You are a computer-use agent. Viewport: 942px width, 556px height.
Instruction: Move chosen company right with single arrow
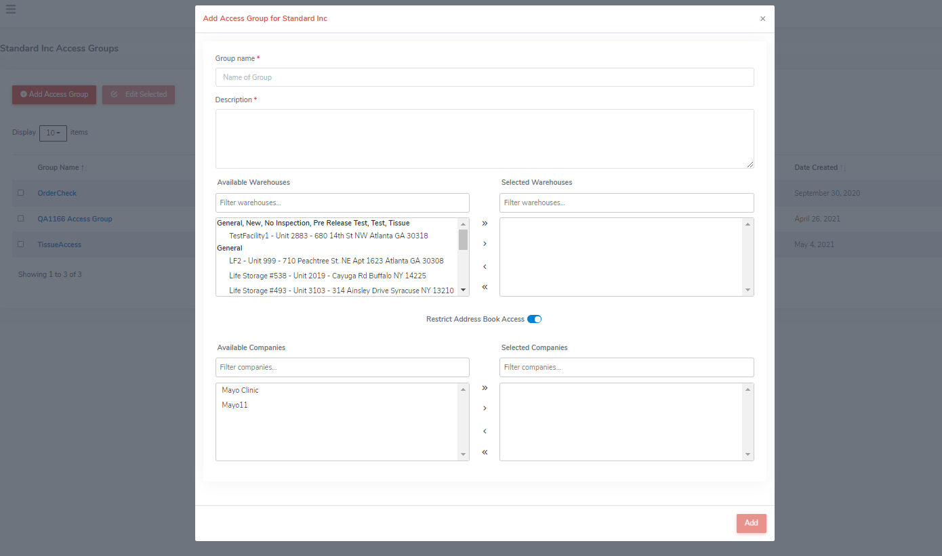coord(484,408)
